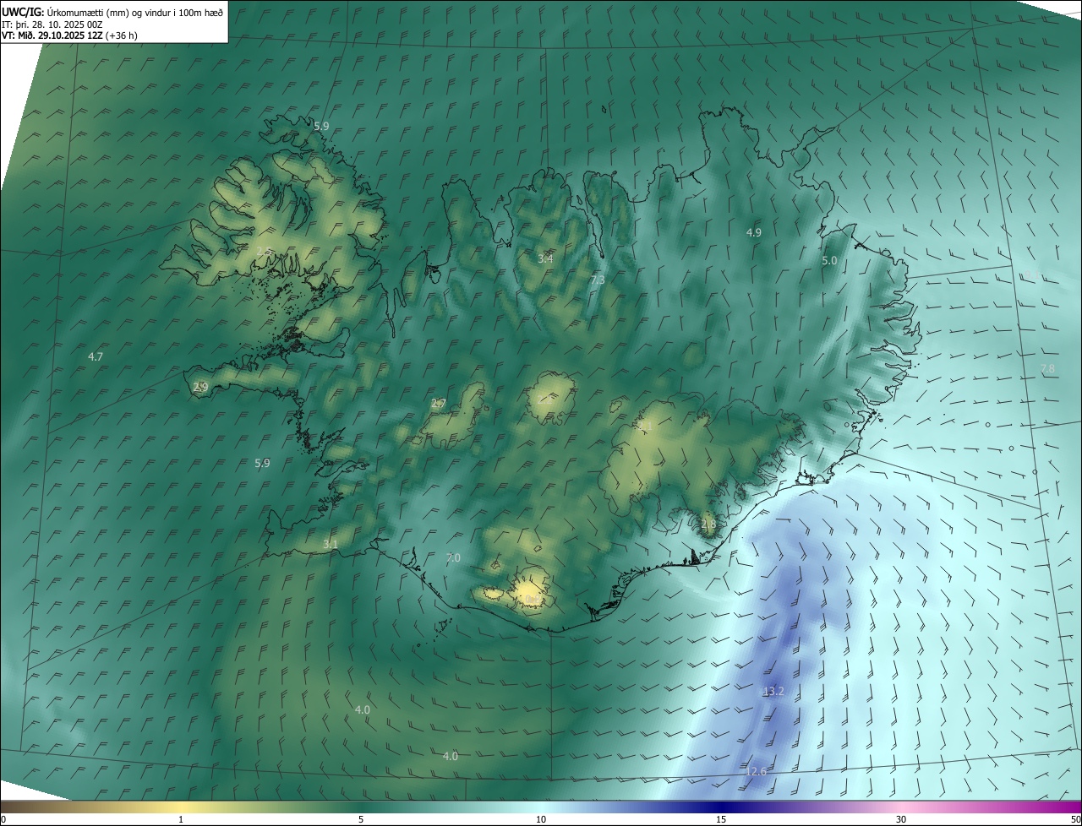Click the 0 tick label on the color scale
Screen dimensions: 1082x826
point(3,820)
